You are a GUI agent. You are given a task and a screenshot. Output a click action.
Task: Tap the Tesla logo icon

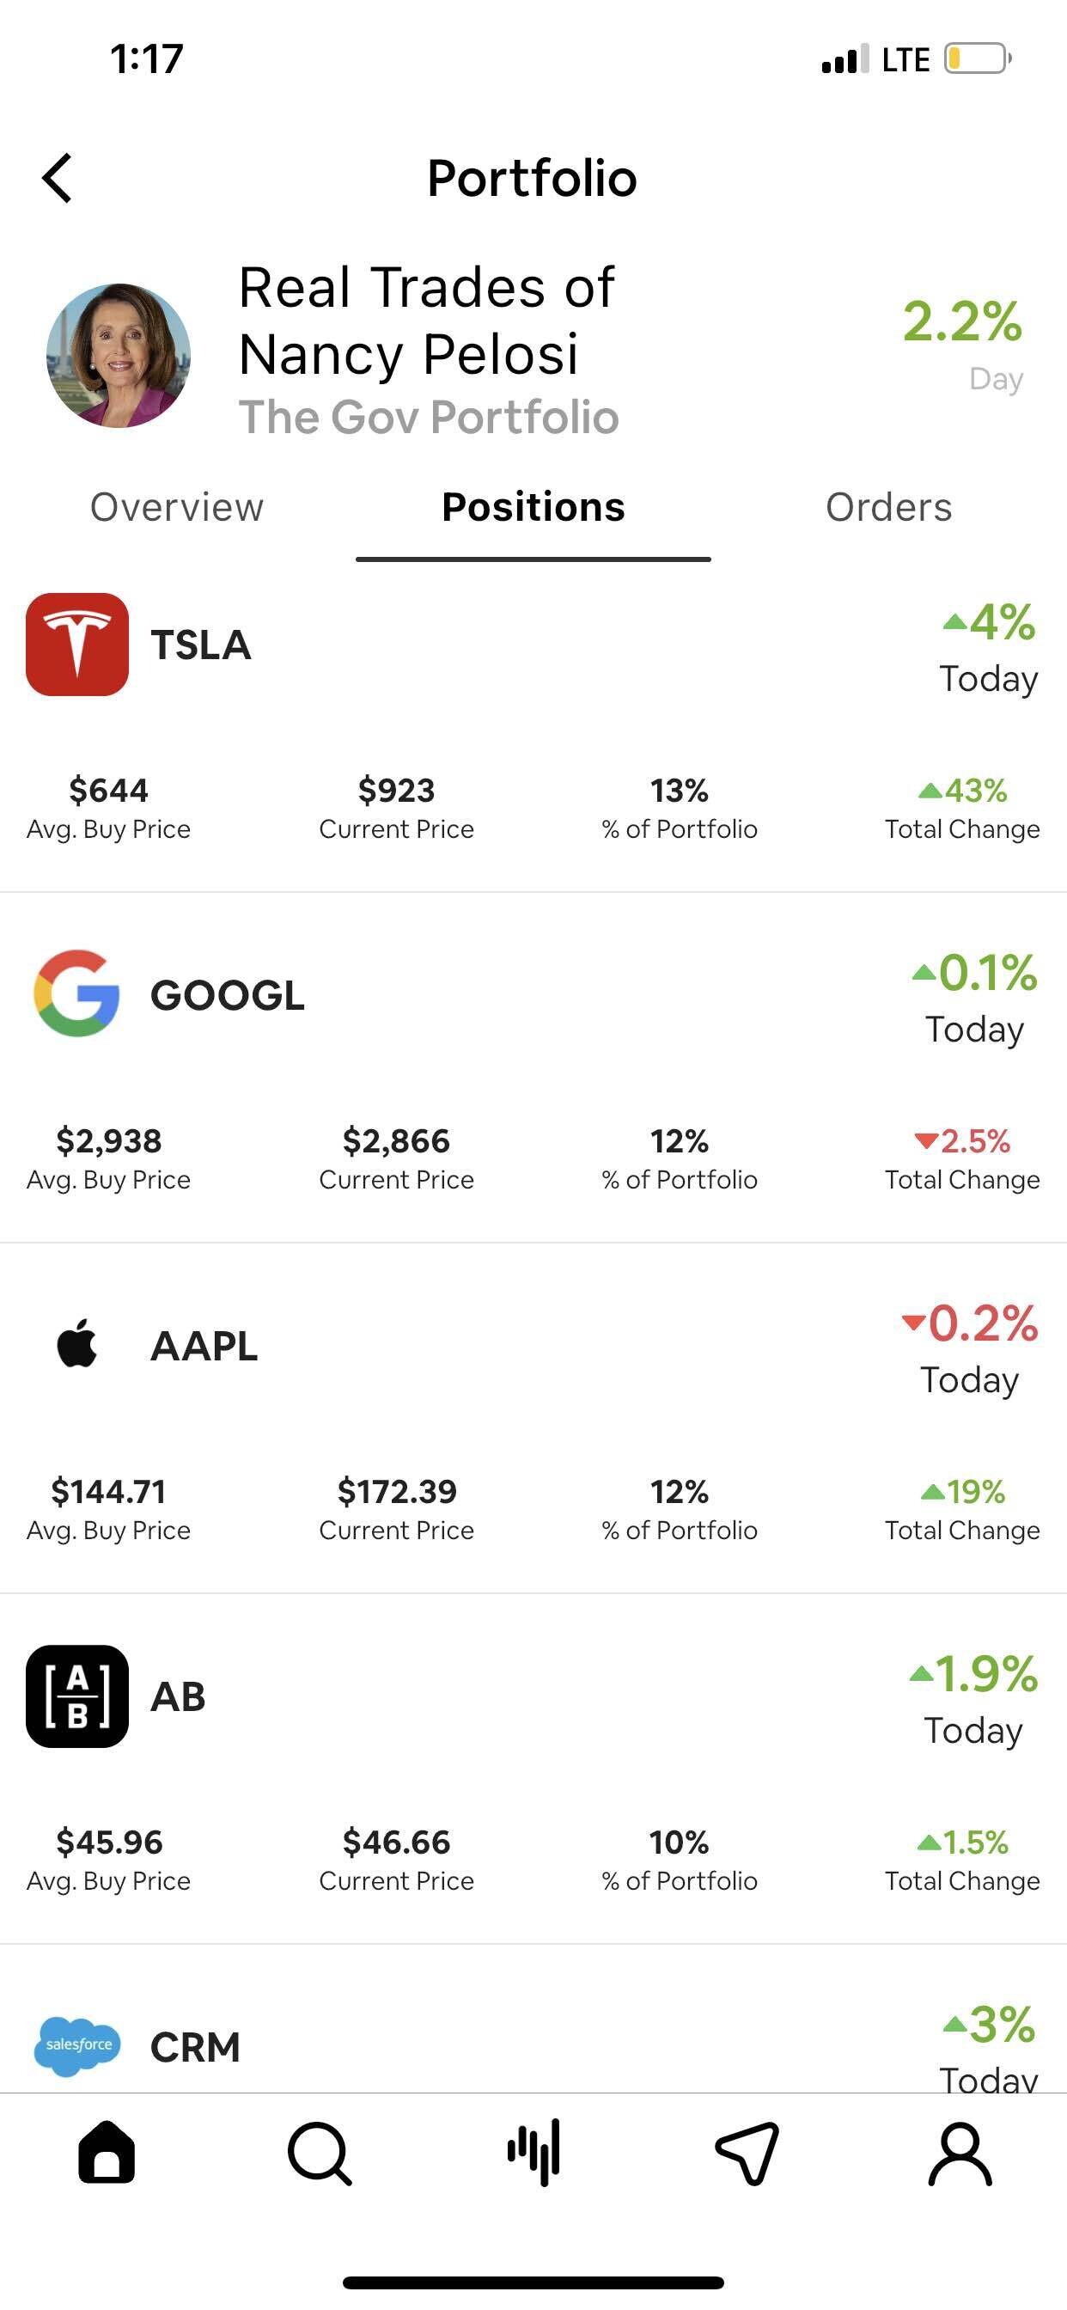click(x=77, y=644)
